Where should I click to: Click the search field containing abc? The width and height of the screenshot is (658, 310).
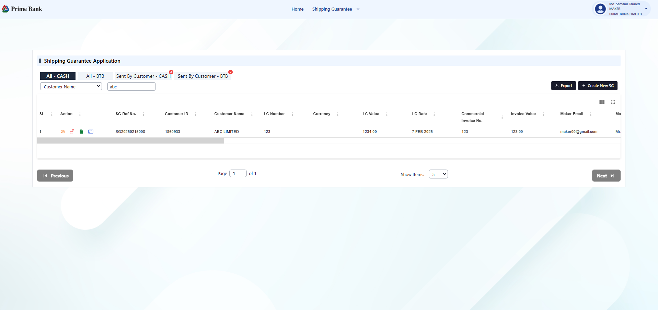pyautogui.click(x=131, y=86)
